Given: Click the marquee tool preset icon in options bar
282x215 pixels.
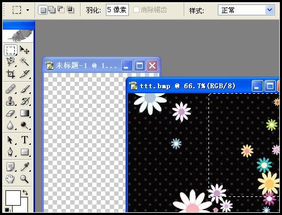Looking at the screenshot, I should coord(17,10).
